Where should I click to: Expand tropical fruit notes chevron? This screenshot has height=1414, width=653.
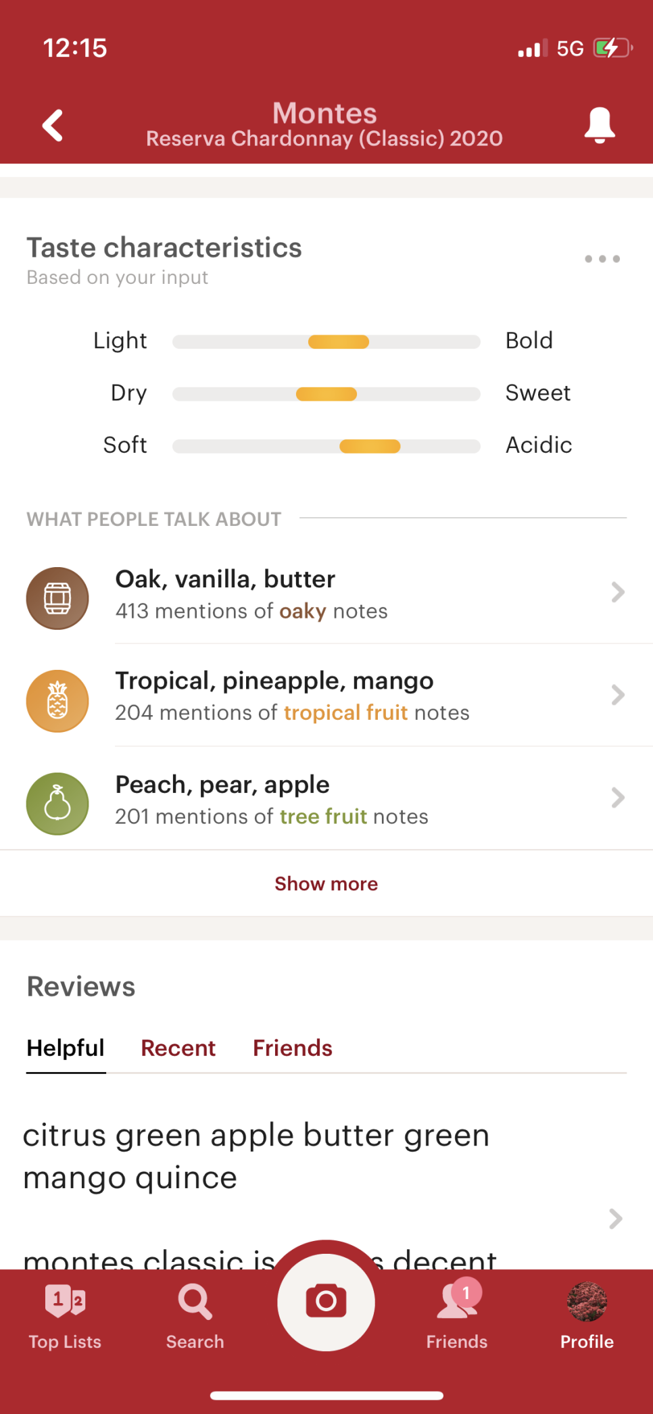pos(617,695)
